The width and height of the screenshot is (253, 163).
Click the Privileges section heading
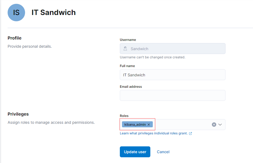click(18, 114)
